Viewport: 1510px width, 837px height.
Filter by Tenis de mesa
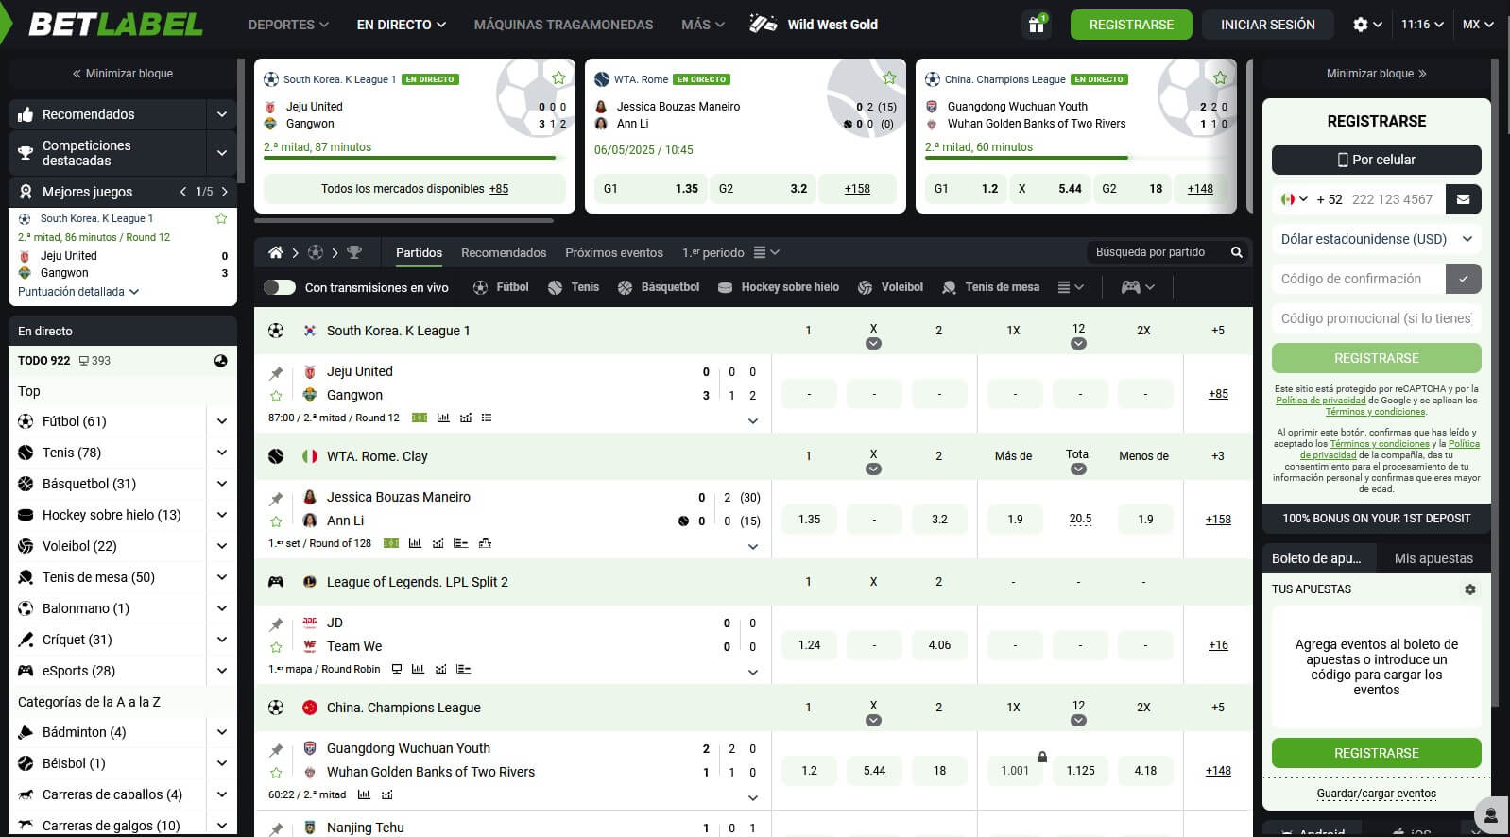coord(990,287)
